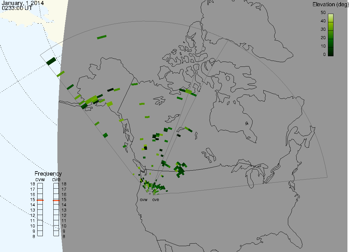Click the "Elevation (deg)" legend title
The image size is (349, 252).
(x=330, y=4)
